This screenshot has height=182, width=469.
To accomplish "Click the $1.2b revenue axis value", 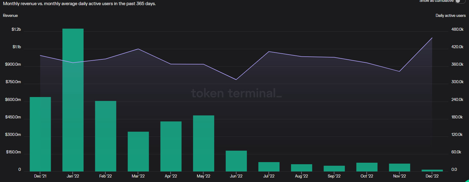I will click(16, 30).
